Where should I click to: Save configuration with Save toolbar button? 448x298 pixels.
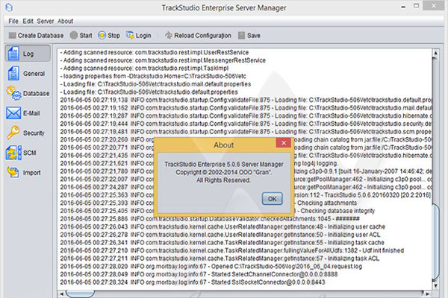coord(249,35)
